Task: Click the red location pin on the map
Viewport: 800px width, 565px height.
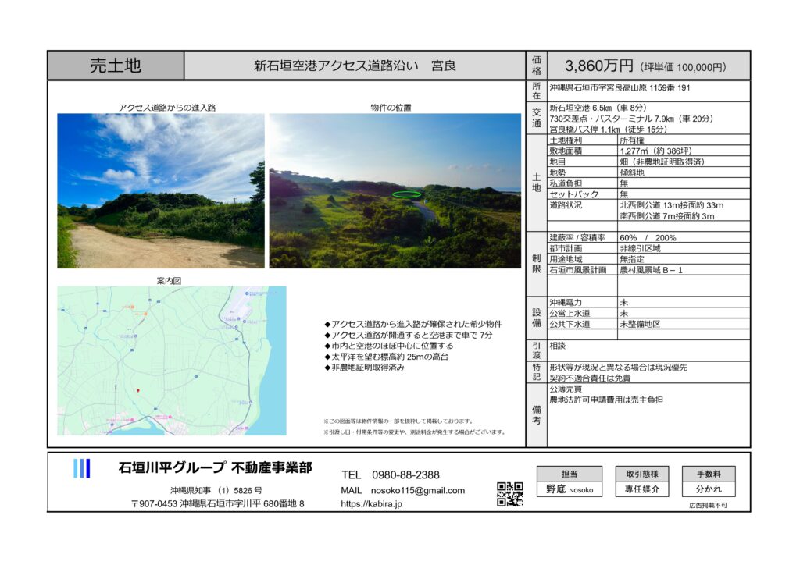Action: pos(137,390)
